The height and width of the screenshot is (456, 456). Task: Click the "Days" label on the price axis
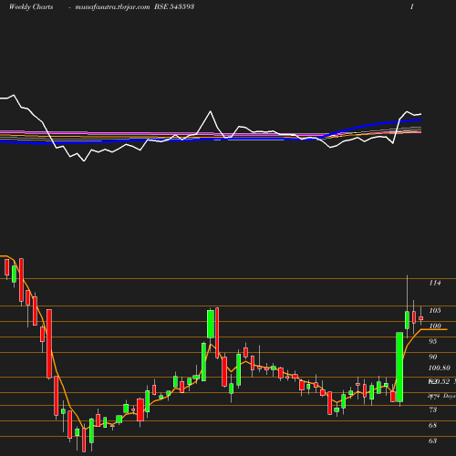pyautogui.click(x=450, y=396)
